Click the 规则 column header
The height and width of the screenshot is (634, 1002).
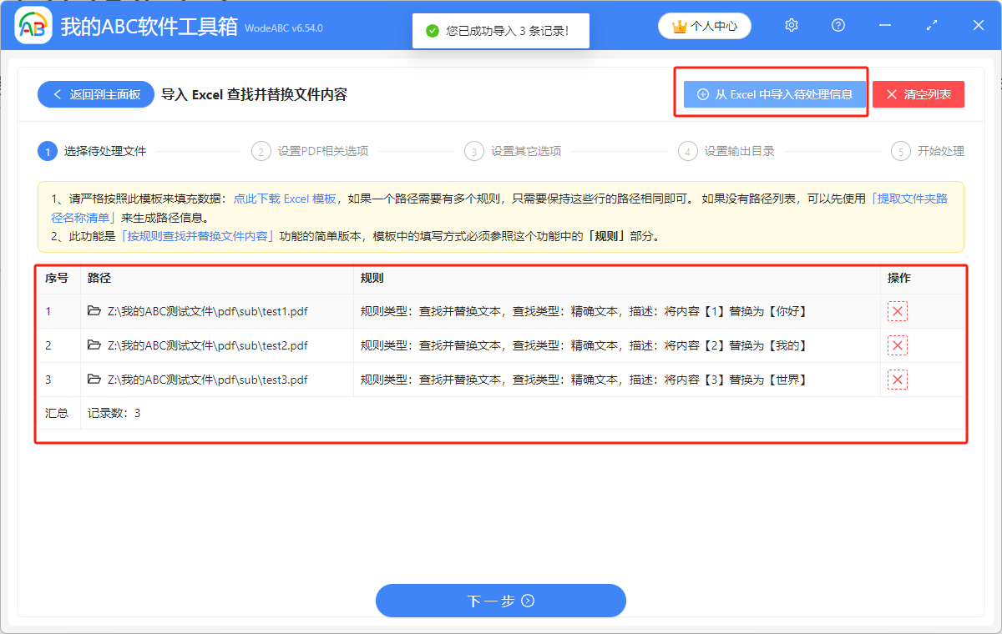point(372,278)
